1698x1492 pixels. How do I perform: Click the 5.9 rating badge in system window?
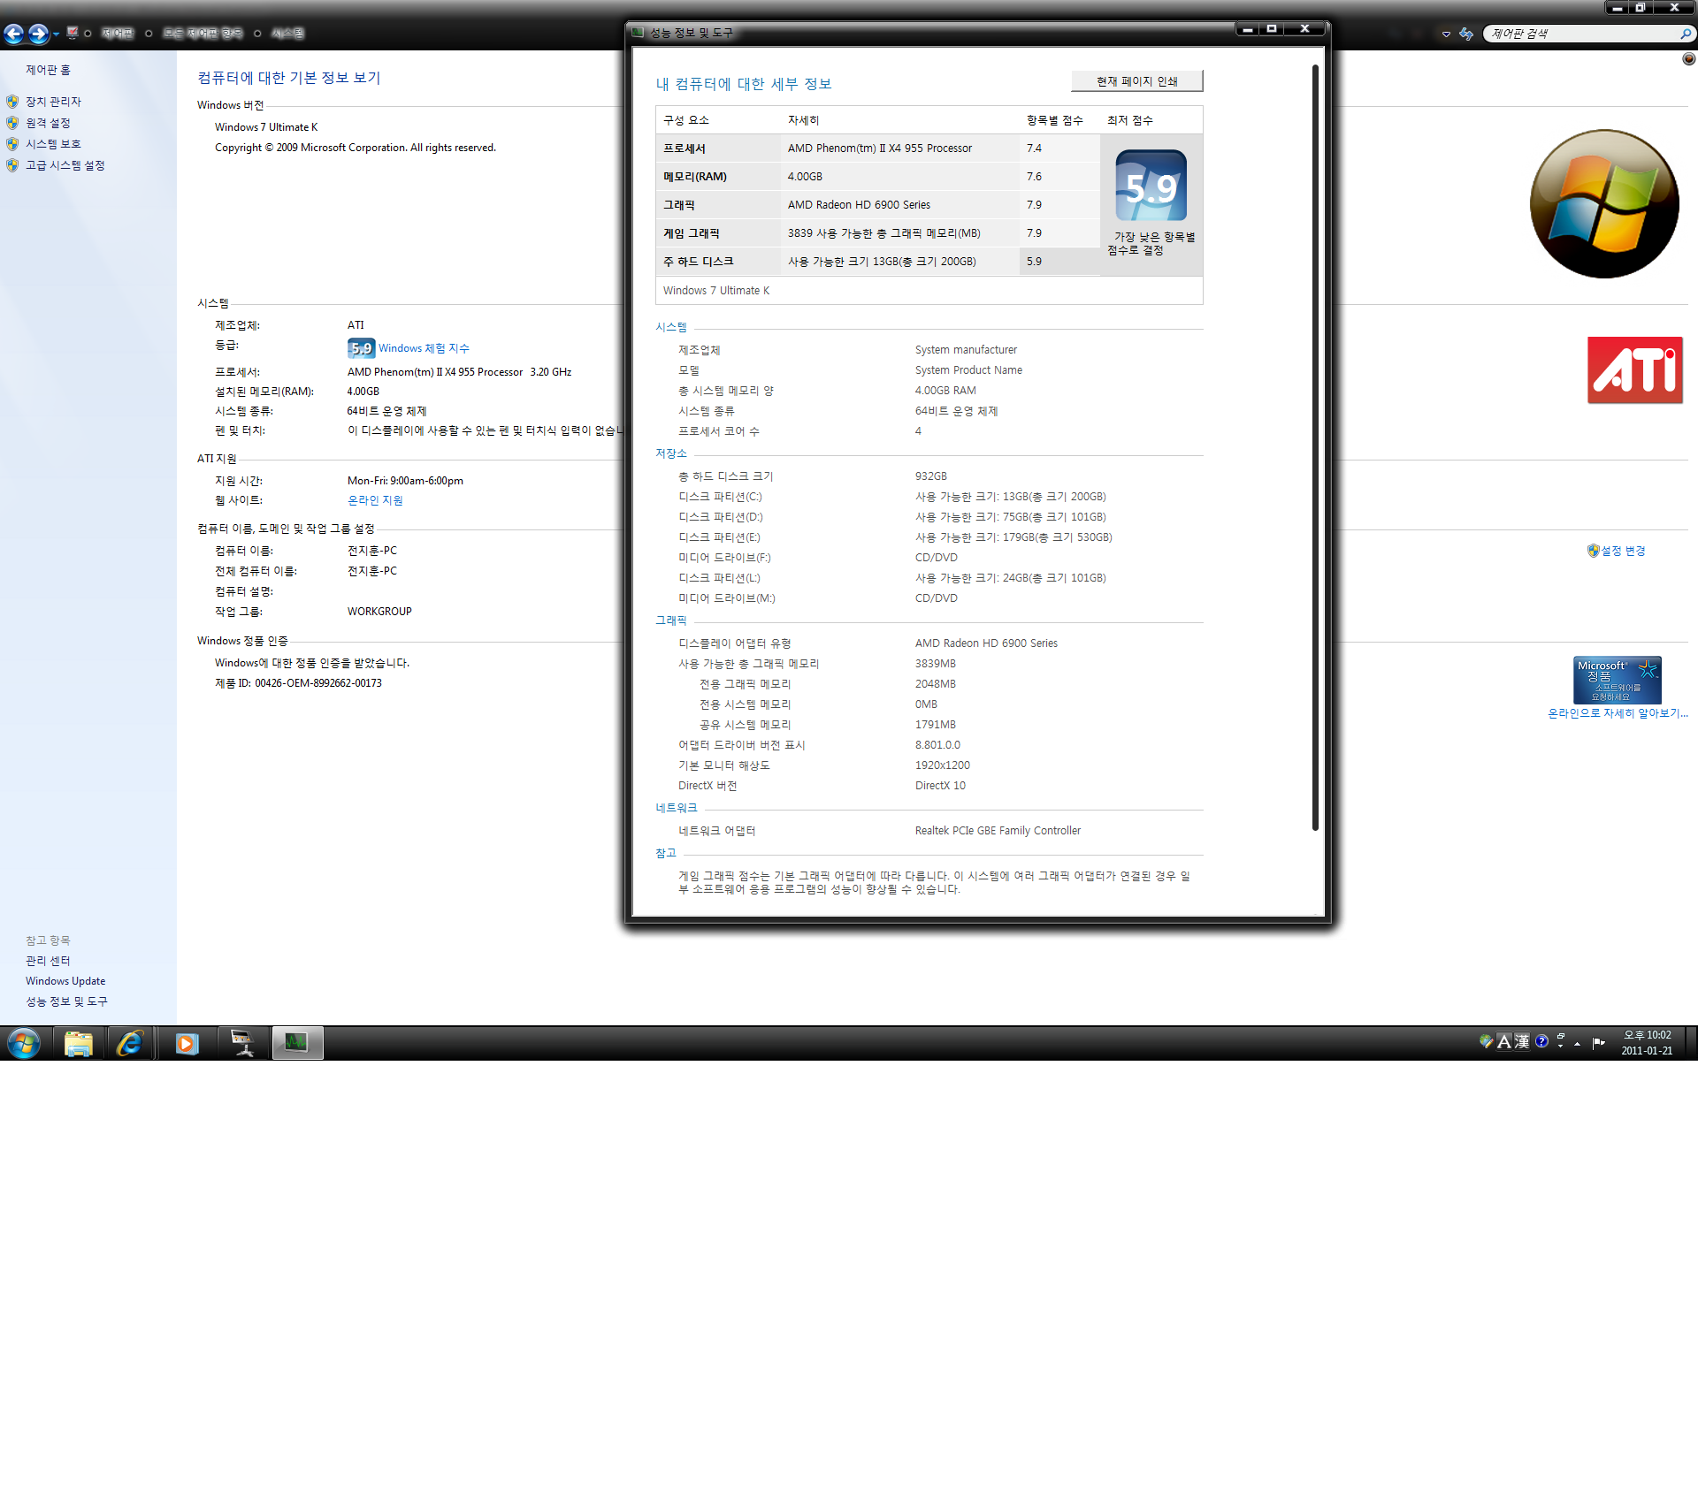click(361, 348)
